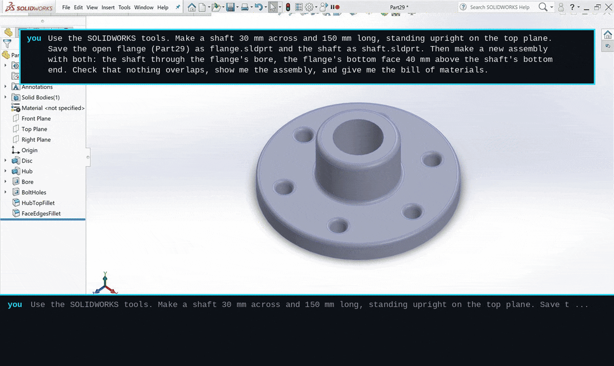Open the File menu
This screenshot has width=614, height=366.
66,7
